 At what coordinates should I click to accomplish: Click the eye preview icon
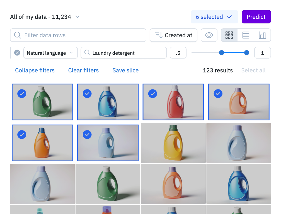(x=209, y=35)
